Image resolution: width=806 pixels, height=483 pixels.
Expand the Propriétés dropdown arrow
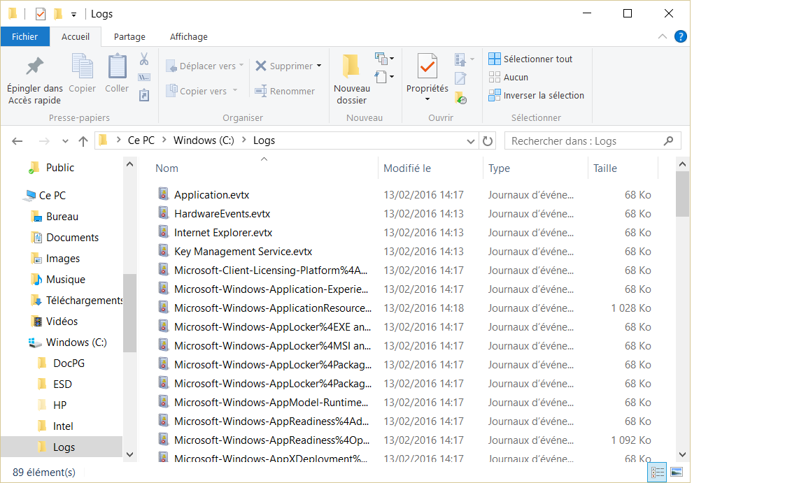point(427,99)
